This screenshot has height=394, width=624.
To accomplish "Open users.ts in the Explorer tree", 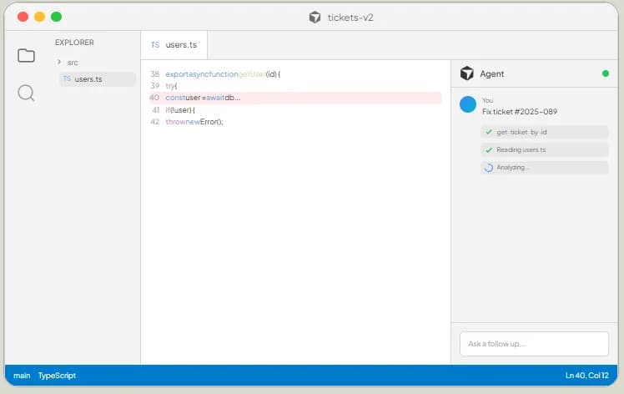I will (x=98, y=78).
